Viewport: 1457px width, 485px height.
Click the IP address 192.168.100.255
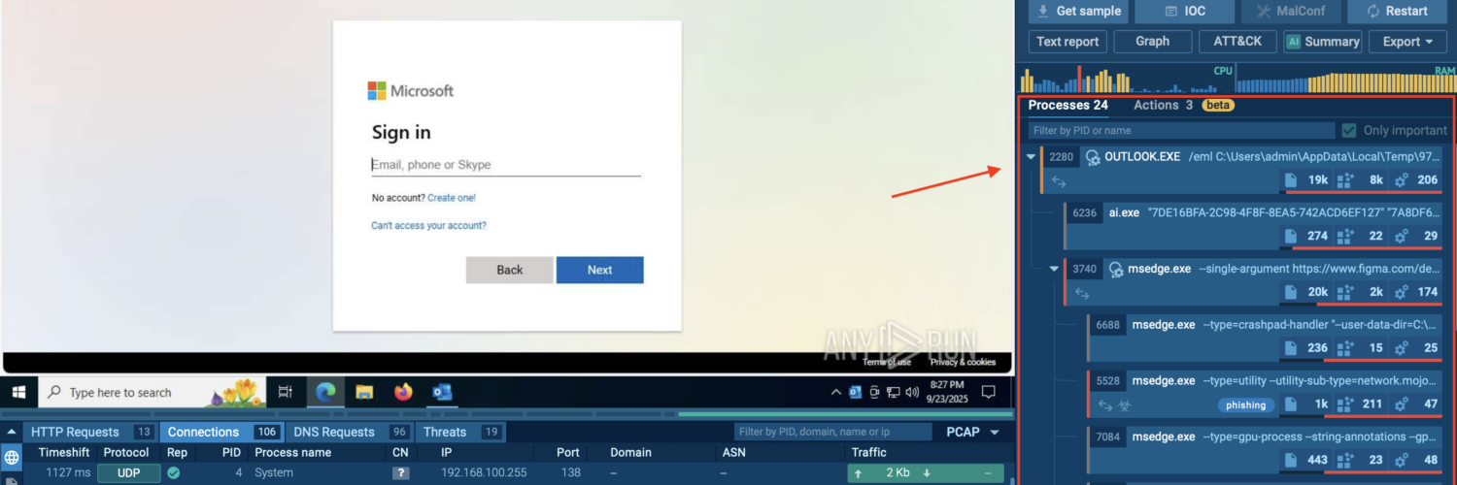point(484,473)
